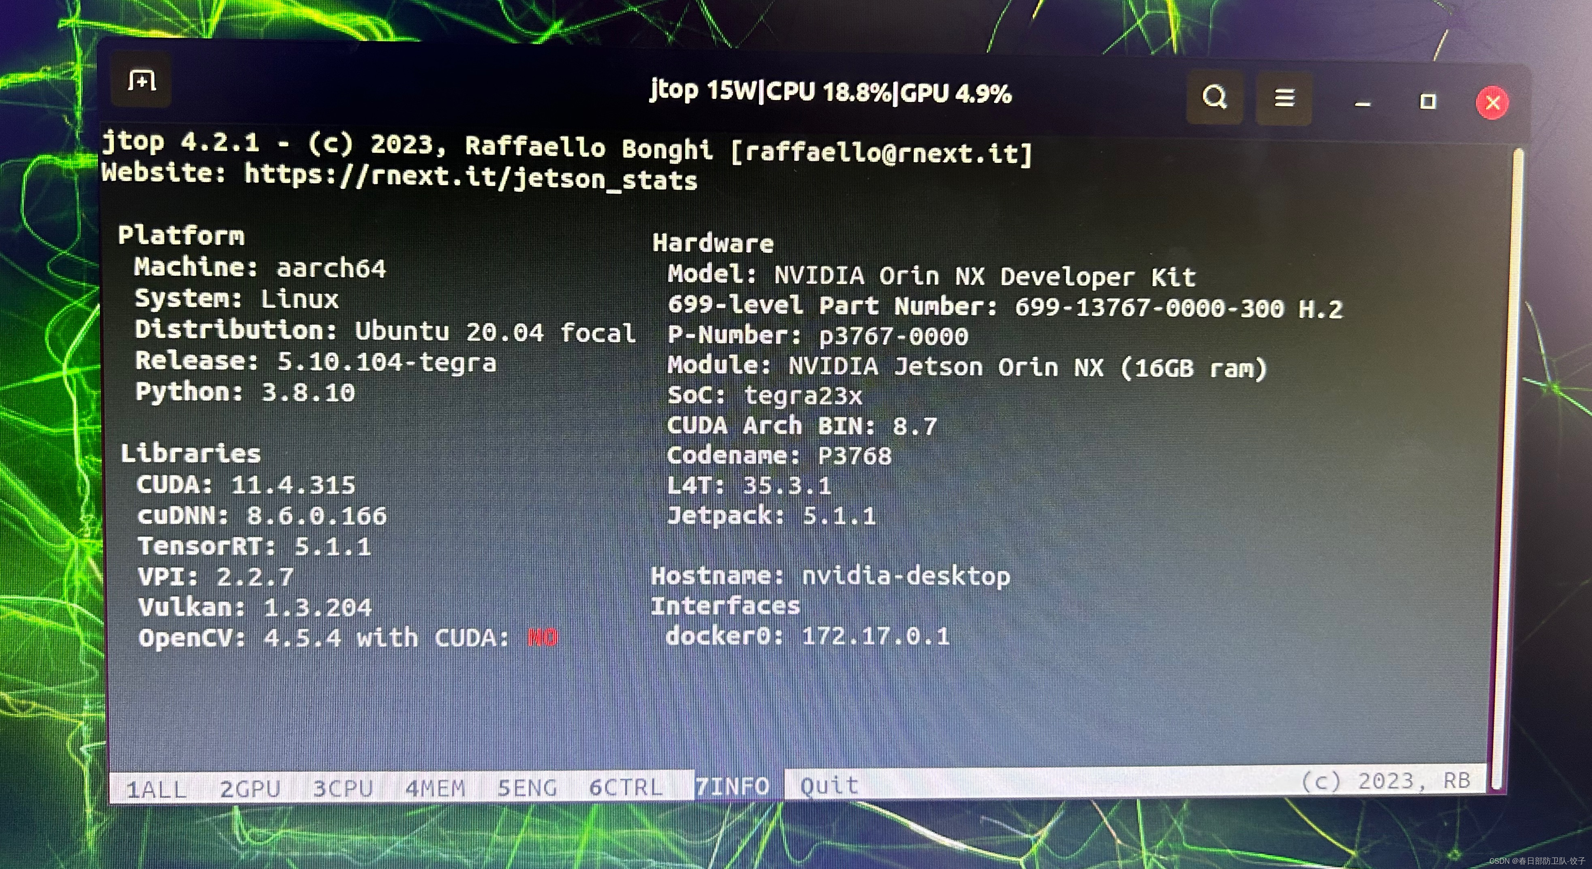Close the jtop terminal window
Image resolution: width=1592 pixels, height=869 pixels.
pos(1492,102)
